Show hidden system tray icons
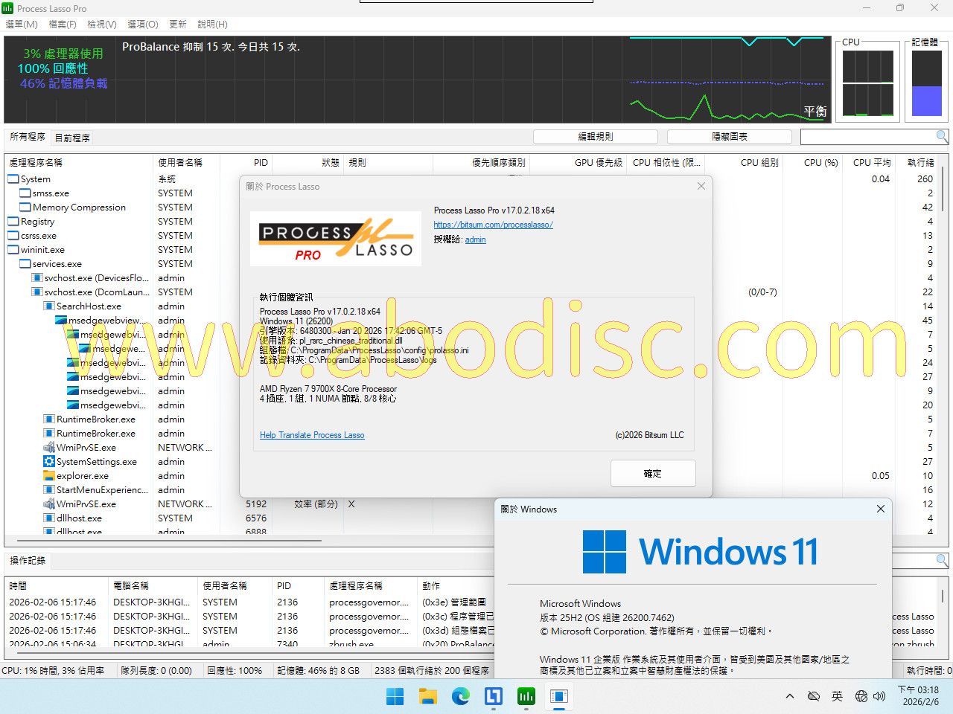This screenshot has height=714, width=953. pos(789,697)
